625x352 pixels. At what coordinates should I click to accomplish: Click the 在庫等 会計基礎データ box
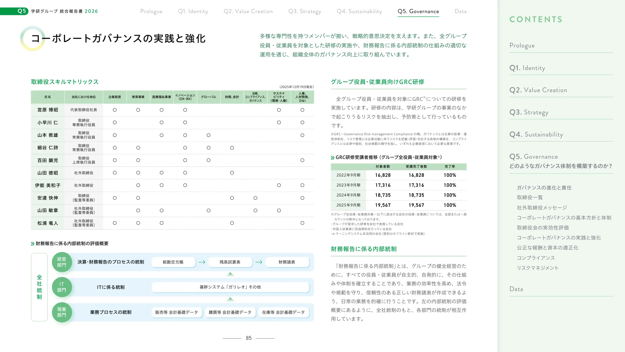point(283,312)
